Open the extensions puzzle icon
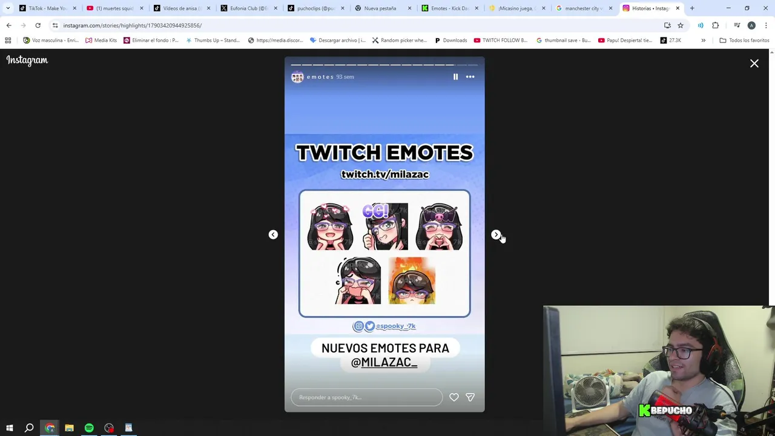 (x=716, y=25)
